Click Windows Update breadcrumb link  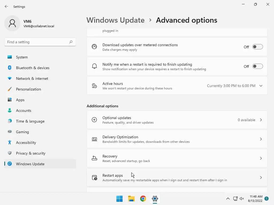tap(116, 20)
